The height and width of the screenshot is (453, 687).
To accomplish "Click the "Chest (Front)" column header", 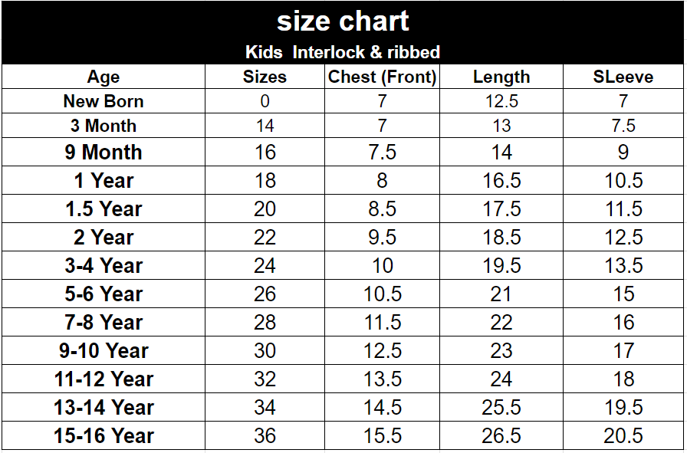I will (x=382, y=77).
